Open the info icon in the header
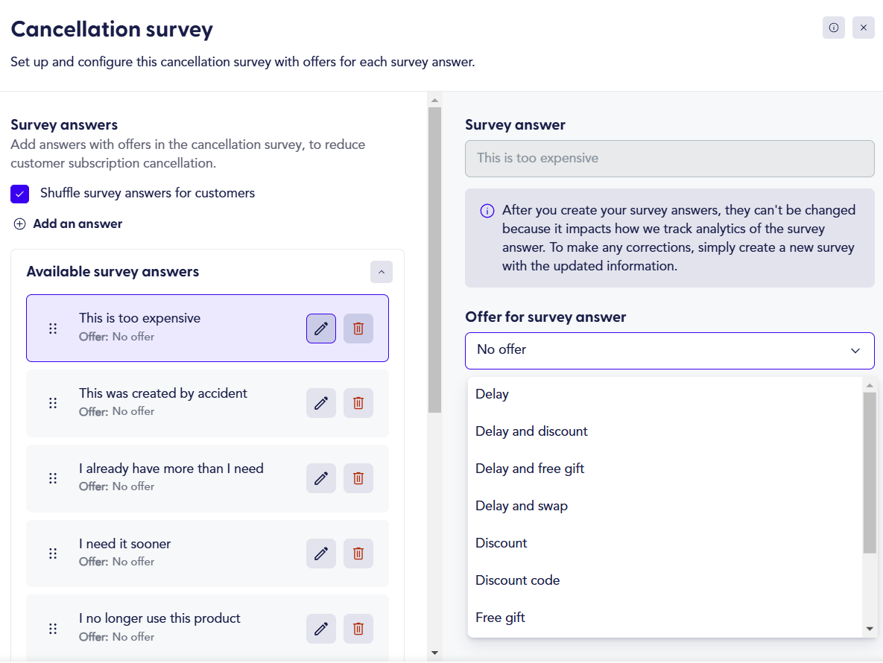The height and width of the screenshot is (663, 883). pos(833,28)
